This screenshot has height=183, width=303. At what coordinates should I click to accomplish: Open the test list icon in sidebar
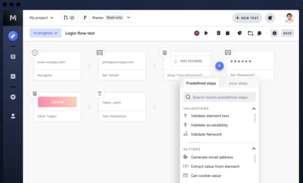(13, 57)
